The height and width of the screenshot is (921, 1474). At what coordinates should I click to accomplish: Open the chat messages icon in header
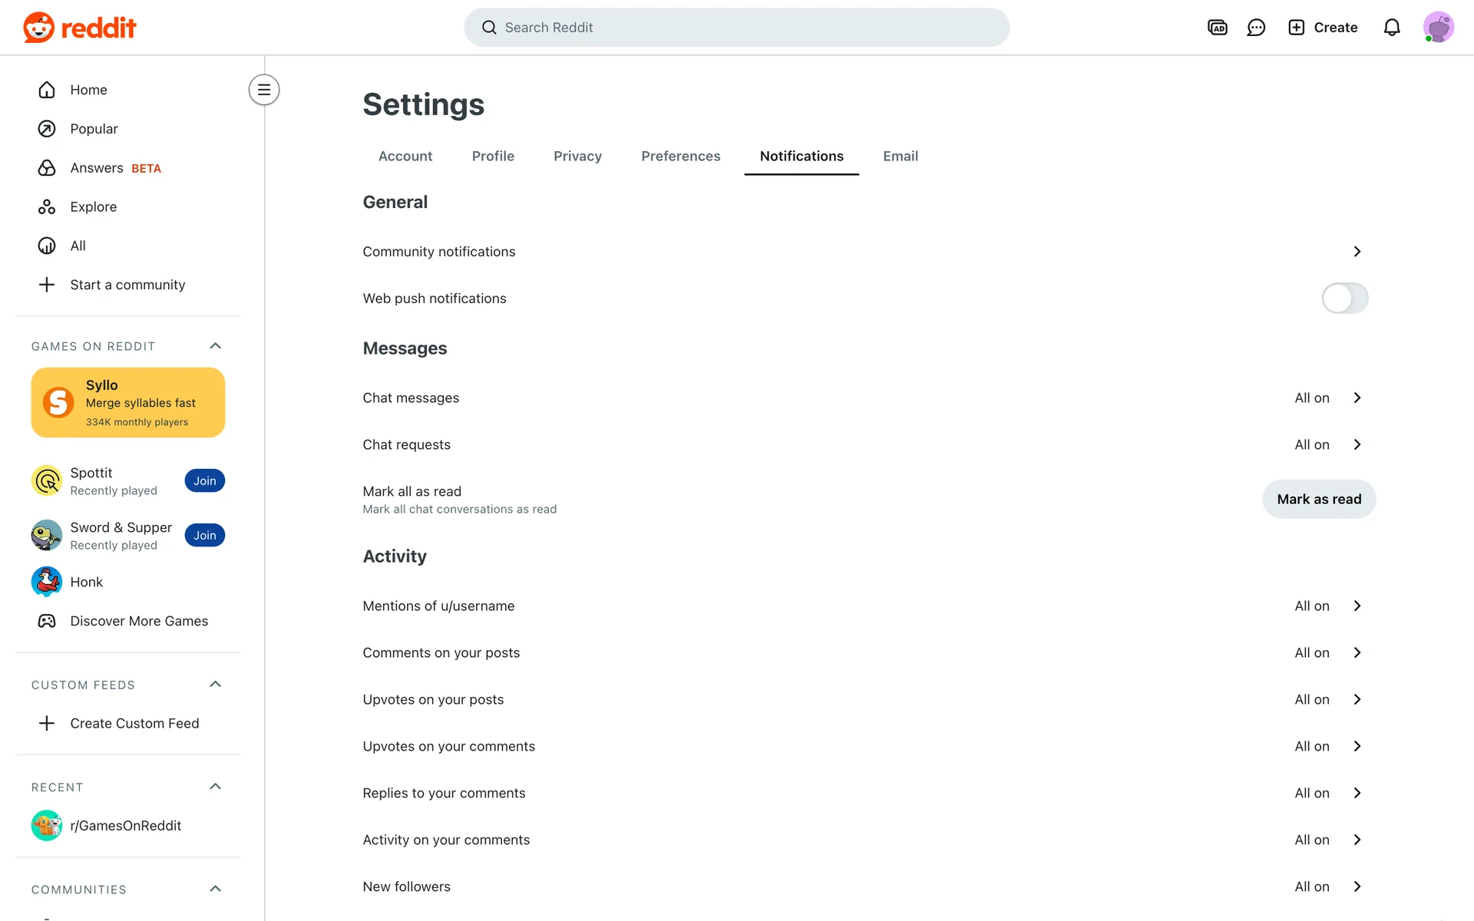click(1256, 28)
